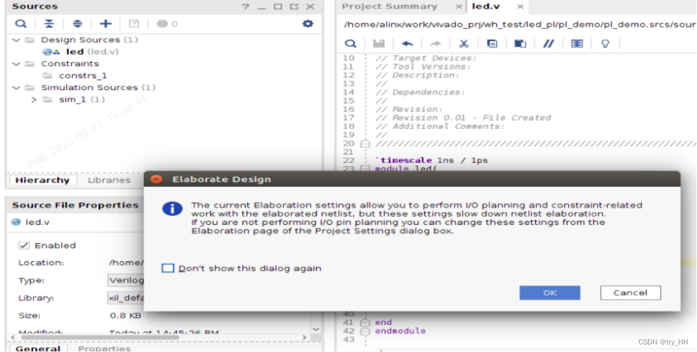Viewport: 697px width, 352px height.
Task: Click the lightbulb language templates icon
Action: point(605,43)
